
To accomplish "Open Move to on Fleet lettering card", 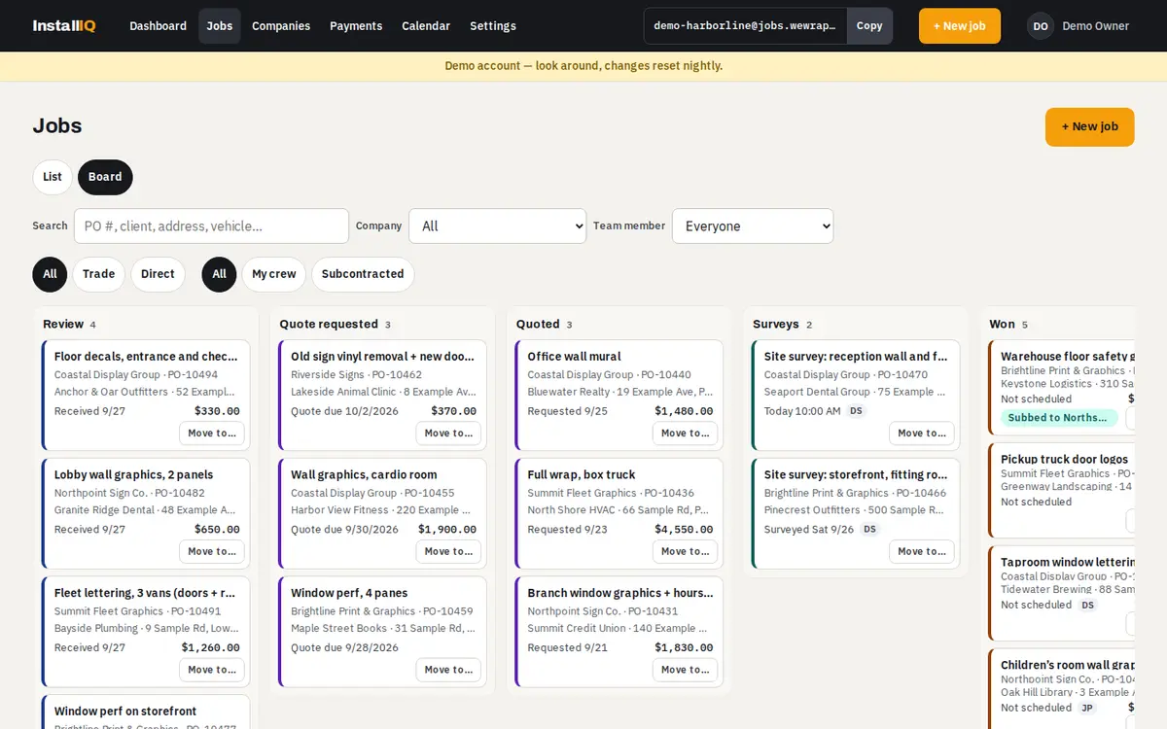I will pos(212,670).
